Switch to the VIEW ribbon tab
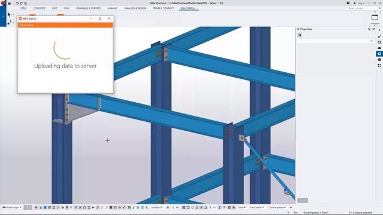Image resolution: width=383 pixels, height=215 pixels. point(66,8)
